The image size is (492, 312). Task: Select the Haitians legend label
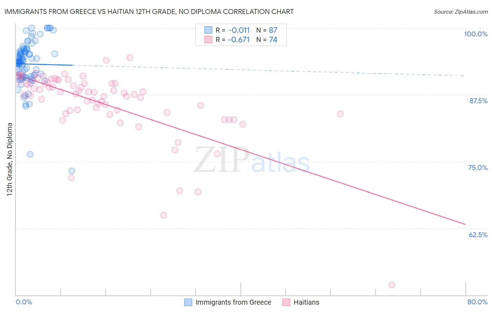point(307,302)
